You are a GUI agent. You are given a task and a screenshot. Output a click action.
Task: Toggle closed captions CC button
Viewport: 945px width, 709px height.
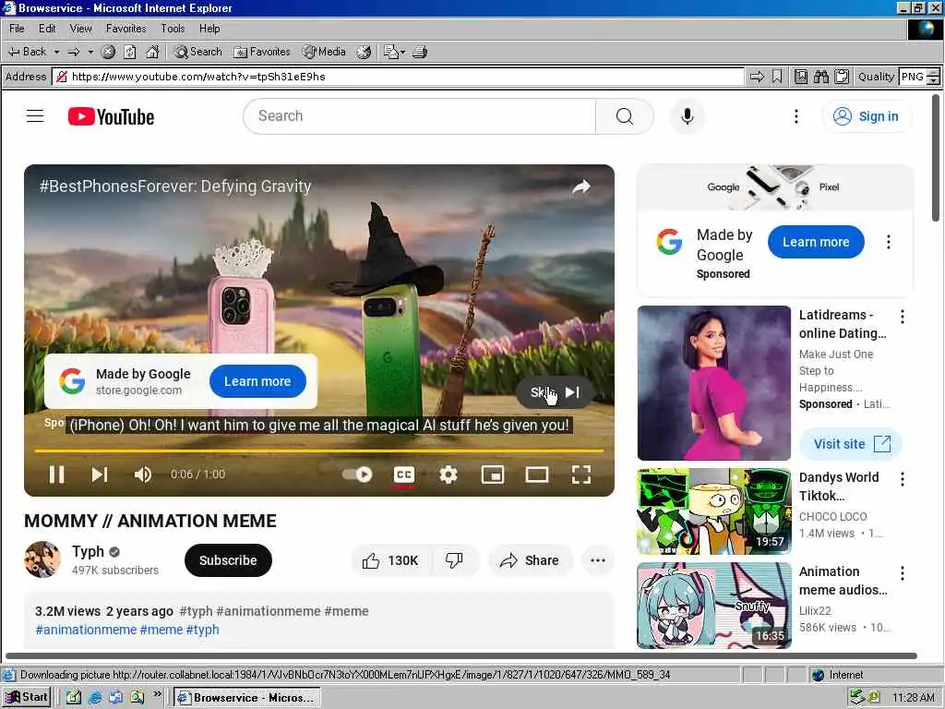(404, 475)
